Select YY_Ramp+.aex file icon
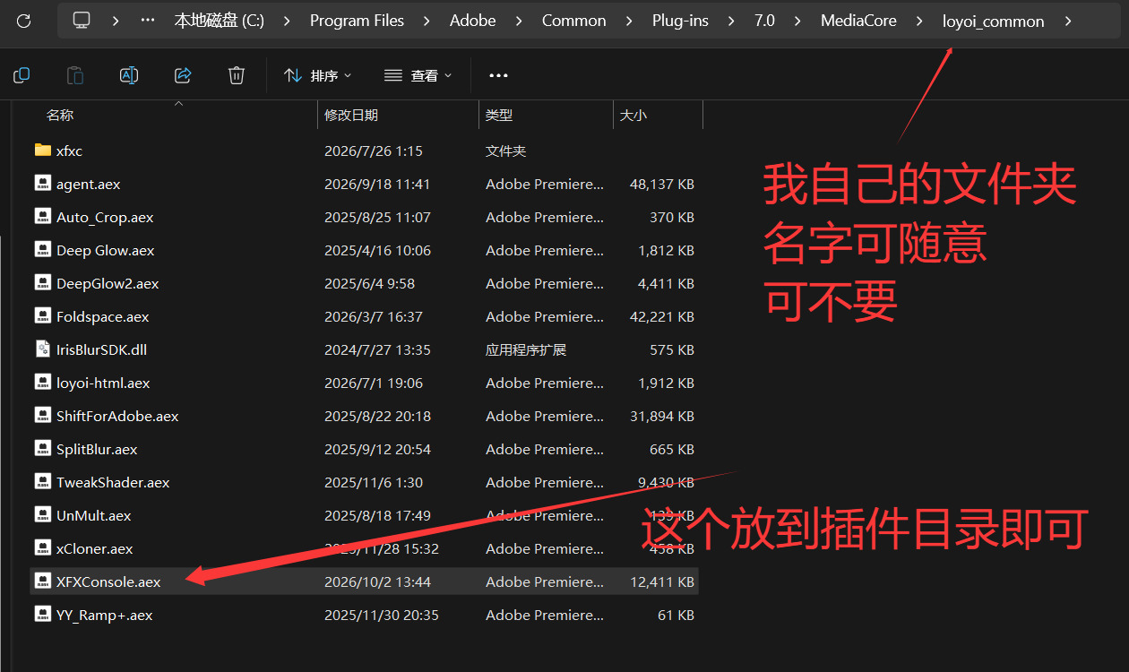This screenshot has height=672, width=1129. [43, 614]
